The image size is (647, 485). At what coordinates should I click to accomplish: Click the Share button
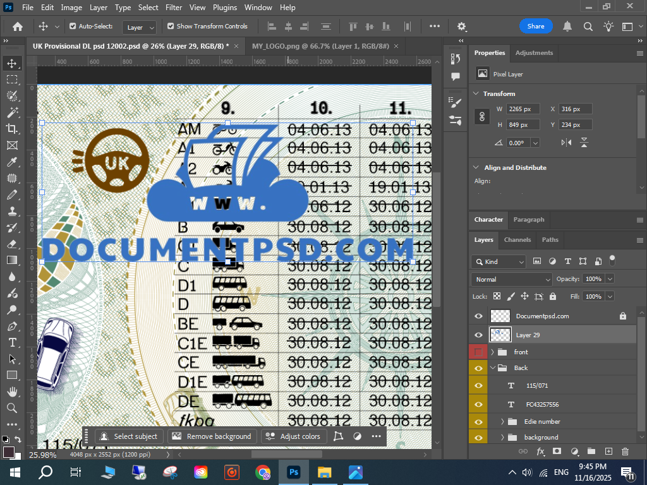(x=536, y=27)
